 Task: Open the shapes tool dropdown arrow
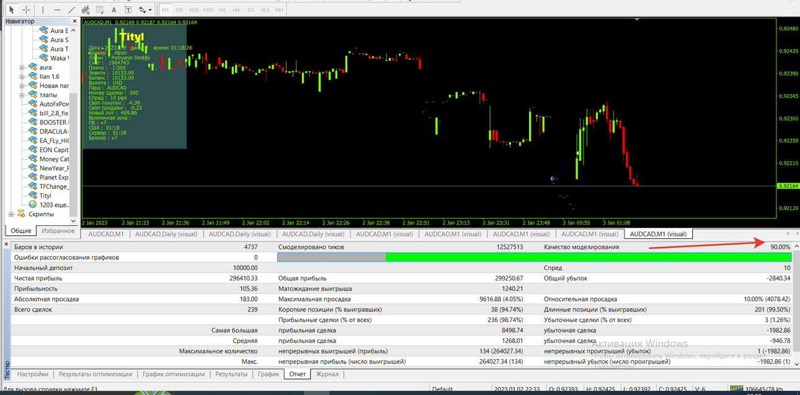(x=150, y=10)
